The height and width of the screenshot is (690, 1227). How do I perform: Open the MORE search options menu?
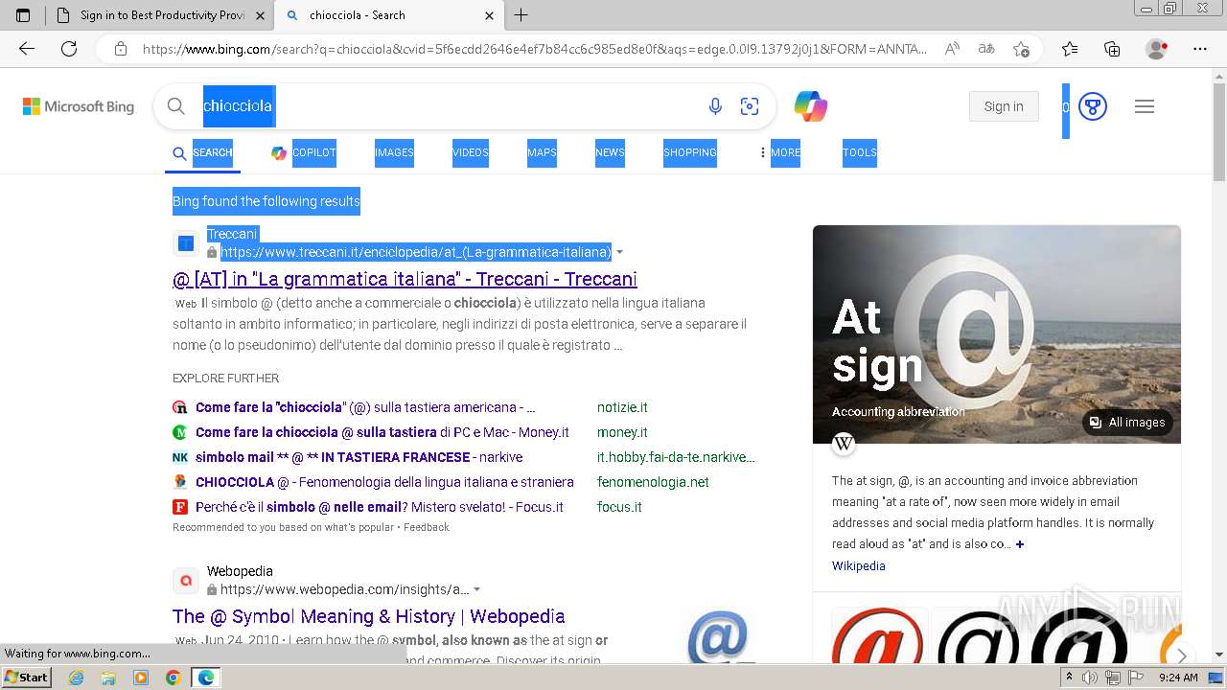point(779,152)
